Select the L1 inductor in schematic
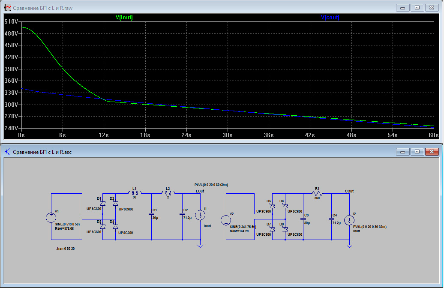The image size is (444, 288). click(x=135, y=193)
